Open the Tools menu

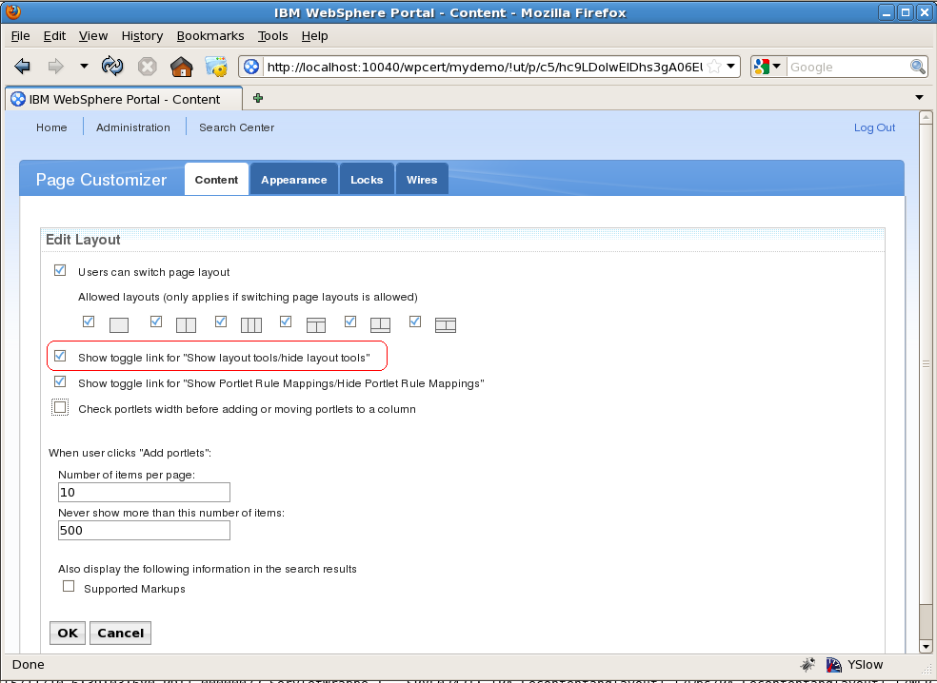(x=272, y=36)
